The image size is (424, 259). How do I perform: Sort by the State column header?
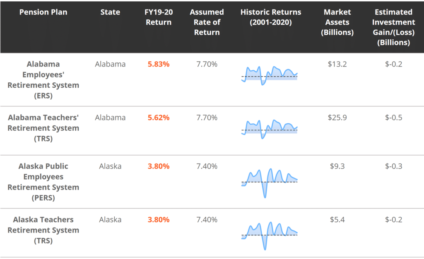tap(110, 12)
